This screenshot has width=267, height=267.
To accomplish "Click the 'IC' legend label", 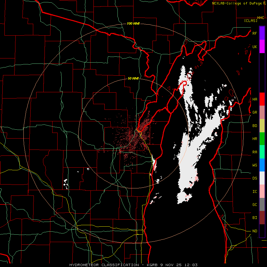I will 255,192.
